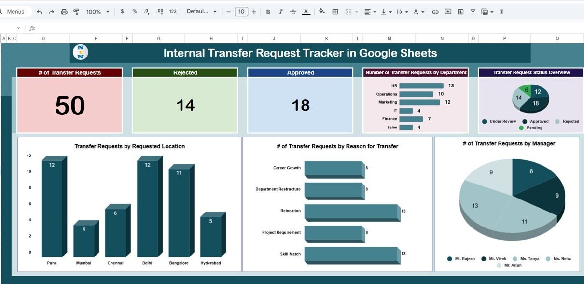Open the 123 number format menu
Image resolution: width=584 pixels, height=284 pixels.
coord(173,12)
